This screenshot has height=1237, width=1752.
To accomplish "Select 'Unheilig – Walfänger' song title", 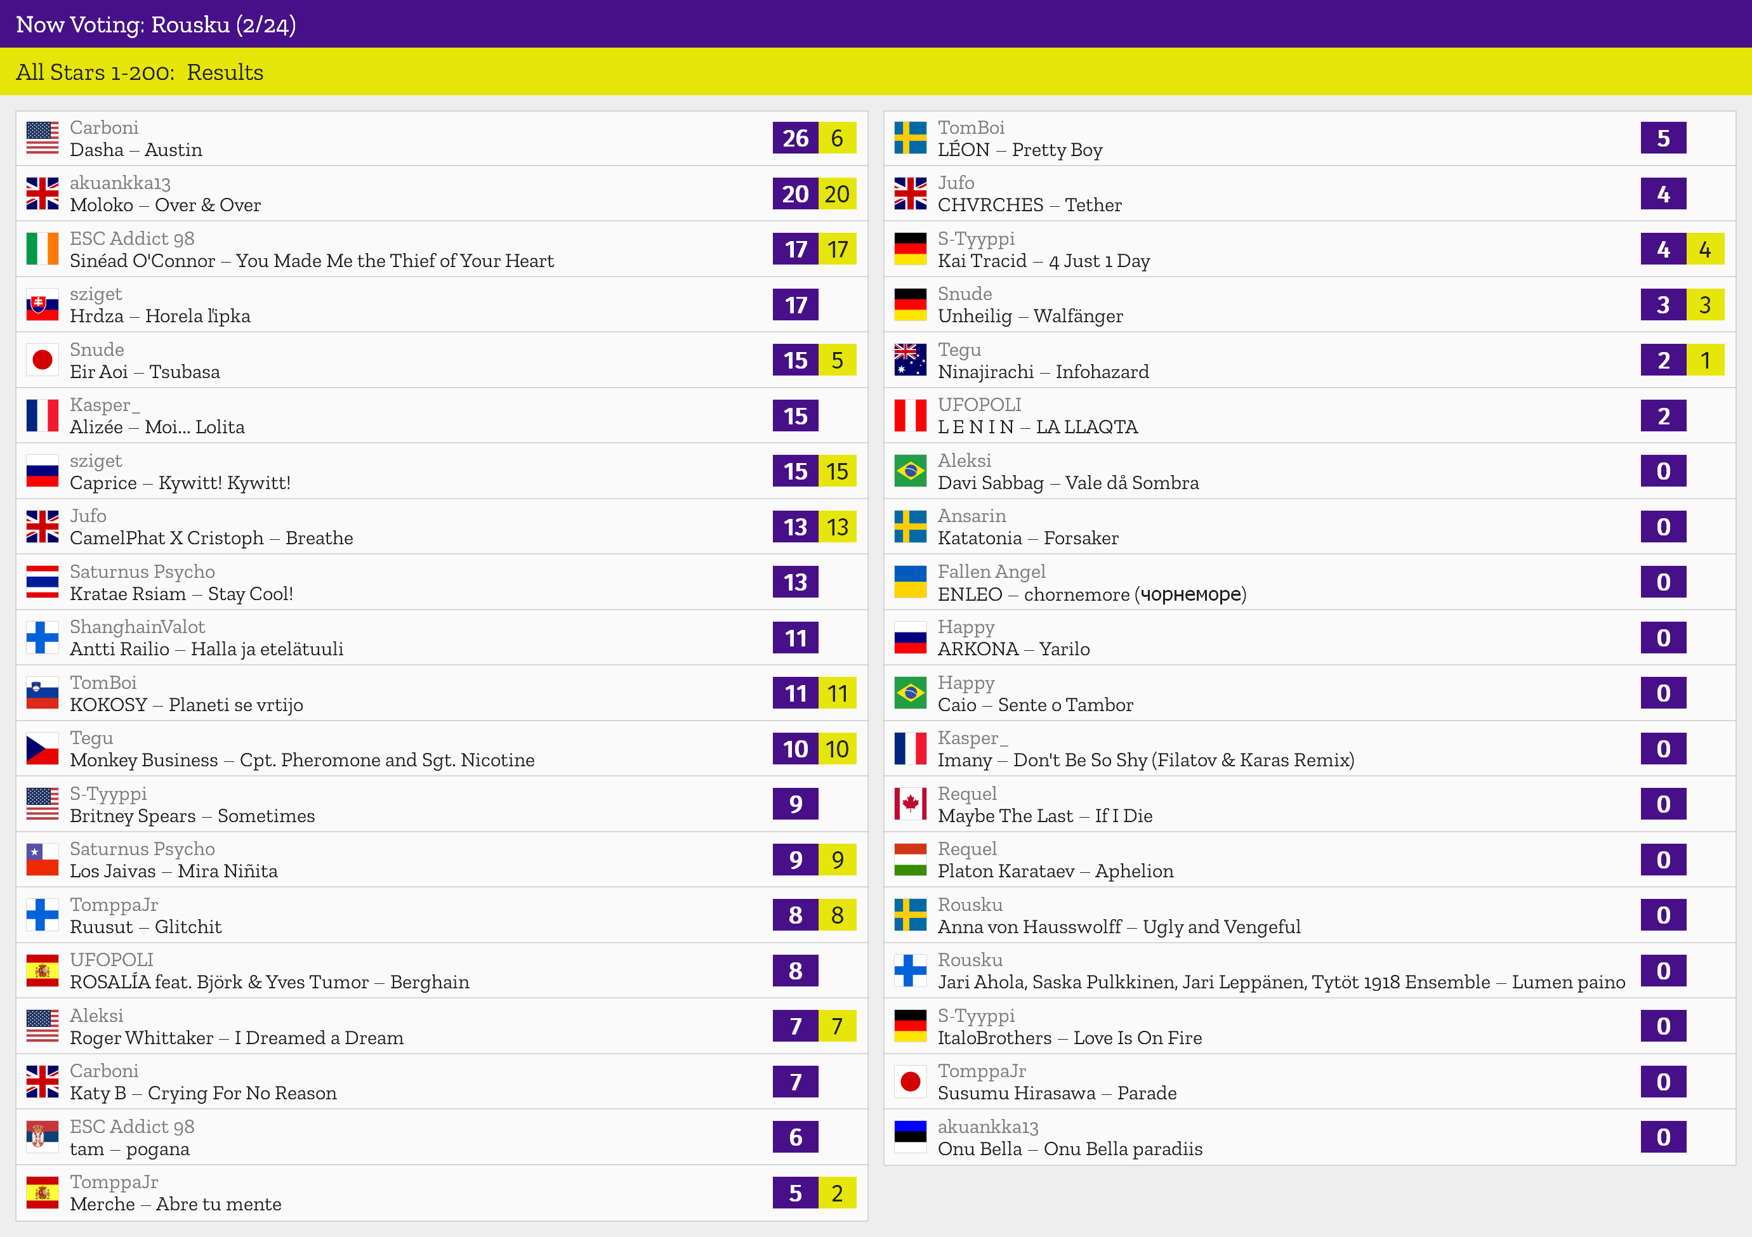I will click(x=1030, y=317).
